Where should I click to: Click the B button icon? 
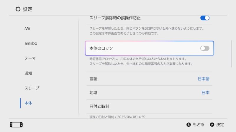pyautogui.click(x=189, y=125)
